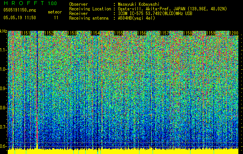Viewport: 243px width, 154px height.
Task: Select the A504HB(yagi 4el) antenna text
Action: point(137,18)
